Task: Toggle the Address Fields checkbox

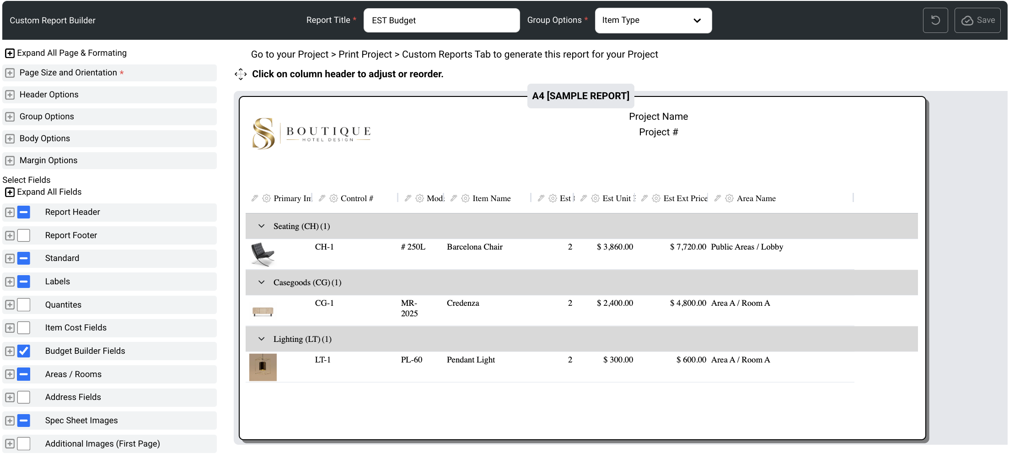Action: (24, 397)
